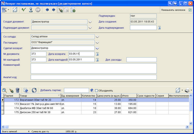Click the Доп. расходы input field
Screen dimensions: 194x134
click(x=142, y=60)
